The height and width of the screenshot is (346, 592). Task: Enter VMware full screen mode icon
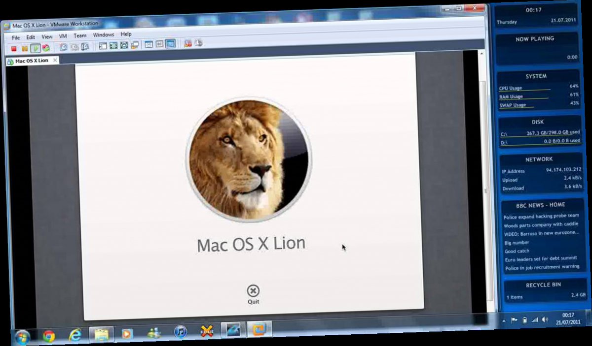pyautogui.click(x=124, y=46)
